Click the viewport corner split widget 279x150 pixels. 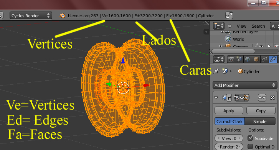pyautogui.click(x=207, y=23)
